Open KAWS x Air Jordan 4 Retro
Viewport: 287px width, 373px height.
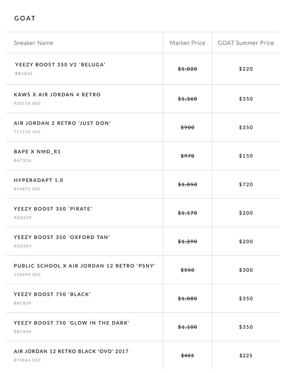pos(57,95)
